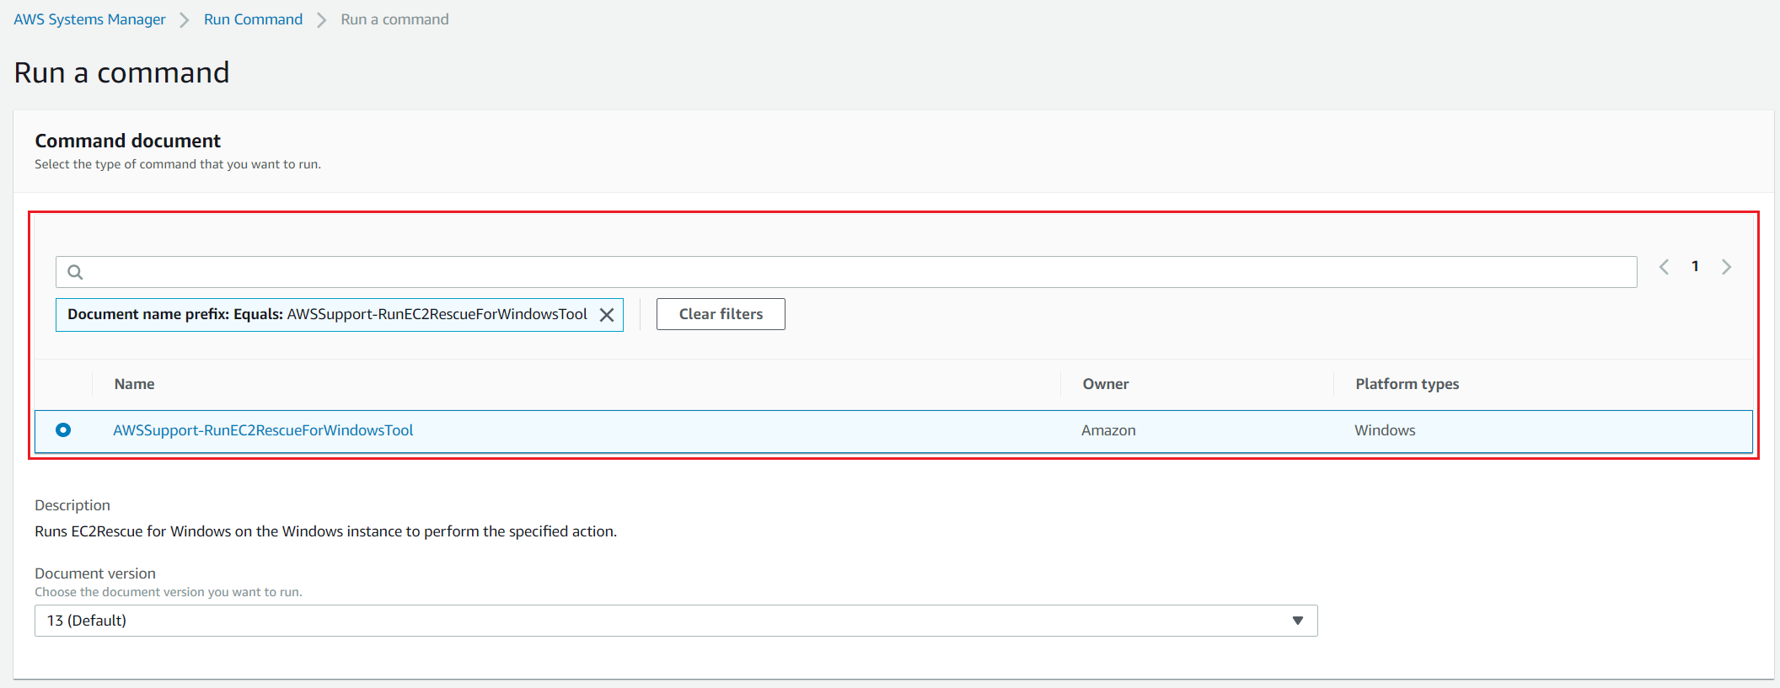Navigate to the Run Command breadcrumb link
This screenshot has width=1780, height=688.
[x=253, y=19]
